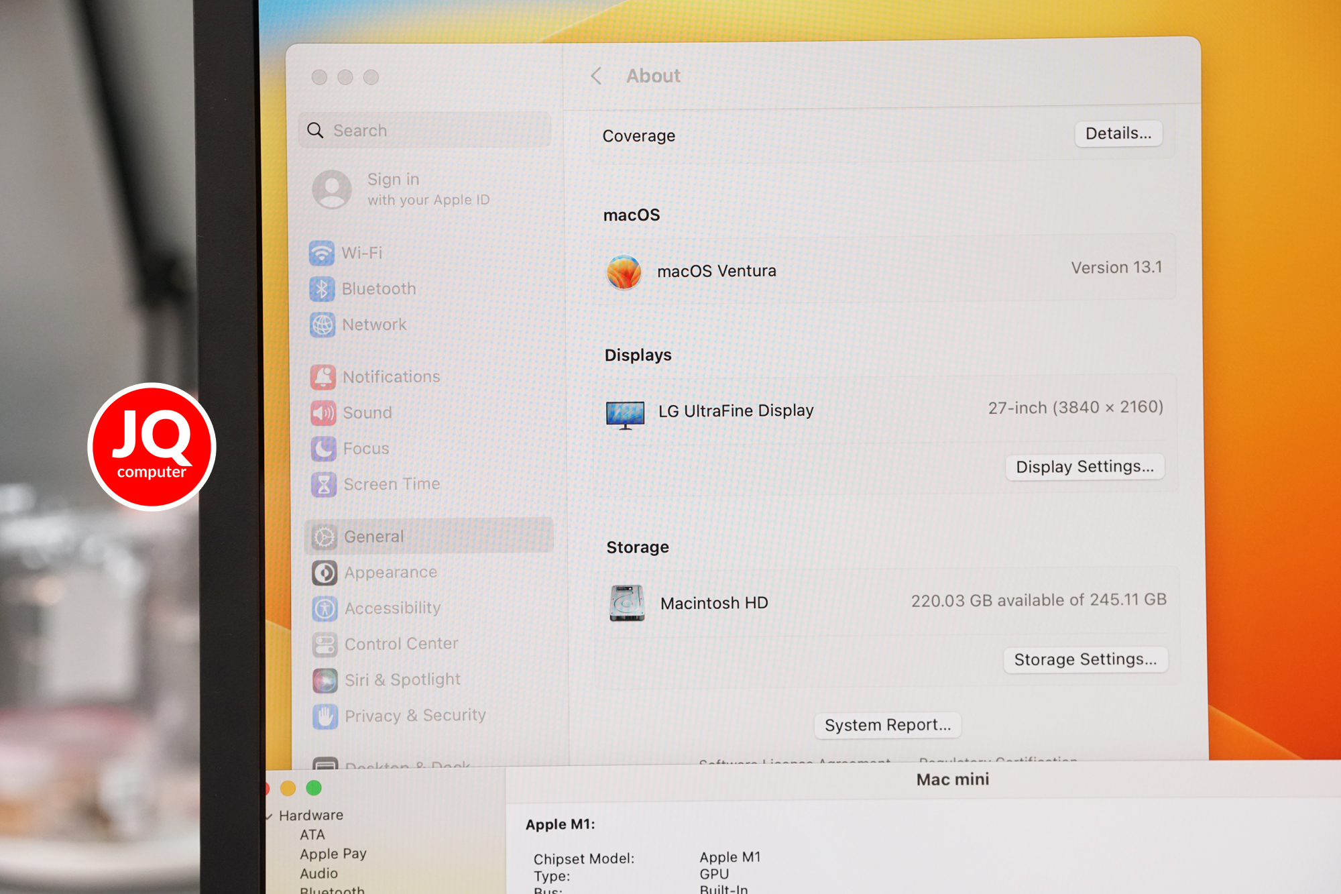1341x894 pixels.
Task: Open Wi-Fi settings icon in sidebar
Action: click(322, 253)
